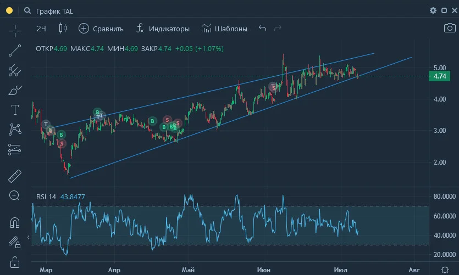The width and height of the screenshot is (459, 275).
Task: Maximize the chart widget
Action: (444, 10)
